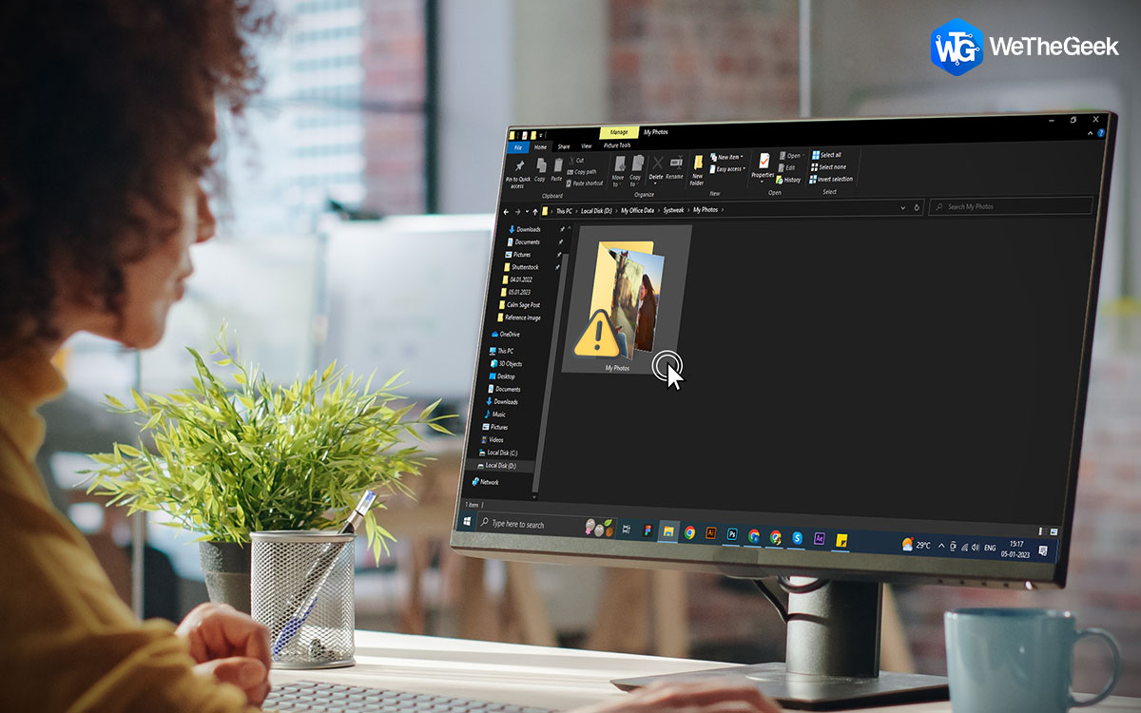This screenshot has width=1141, height=713.
Task: Open Skype from the taskbar
Action: pyautogui.click(x=797, y=538)
